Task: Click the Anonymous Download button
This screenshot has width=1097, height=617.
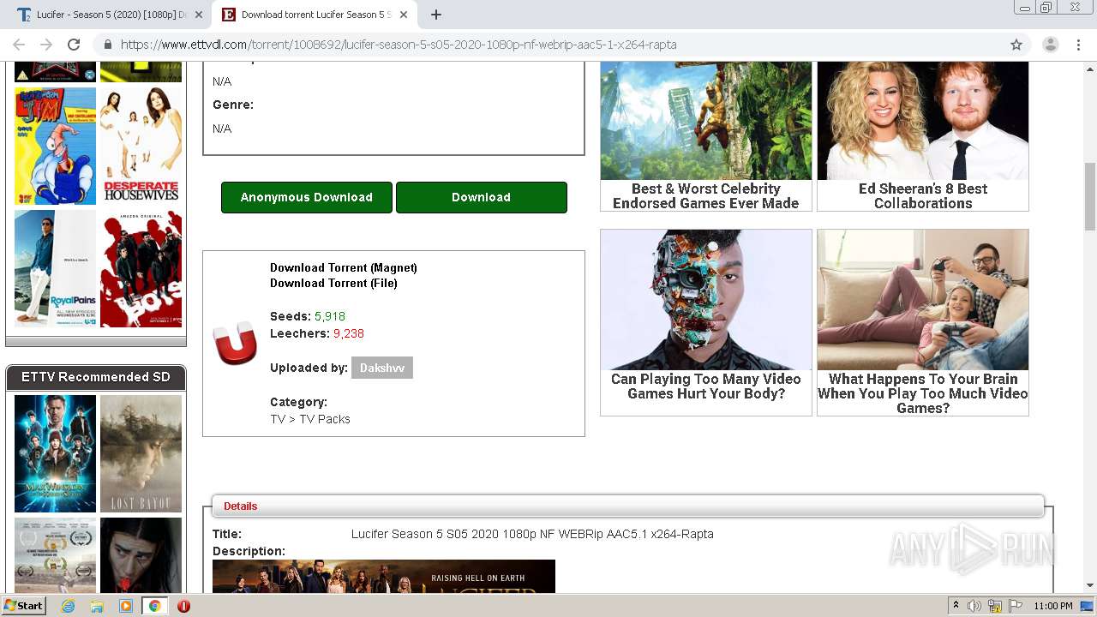Action: coord(307,197)
